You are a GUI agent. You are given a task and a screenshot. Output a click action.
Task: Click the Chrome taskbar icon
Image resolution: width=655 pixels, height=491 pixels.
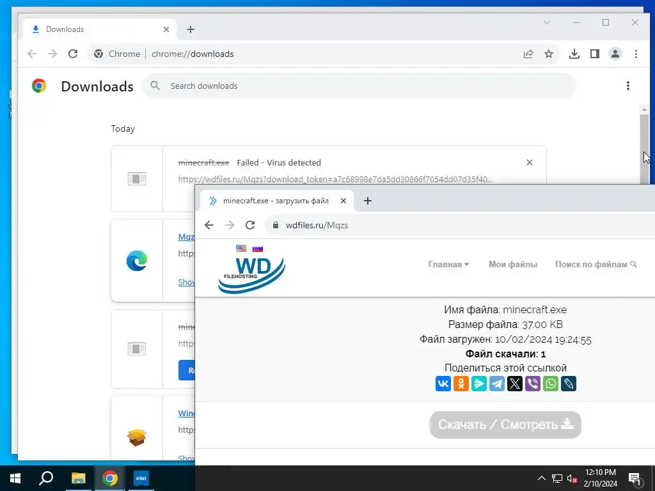click(110, 478)
